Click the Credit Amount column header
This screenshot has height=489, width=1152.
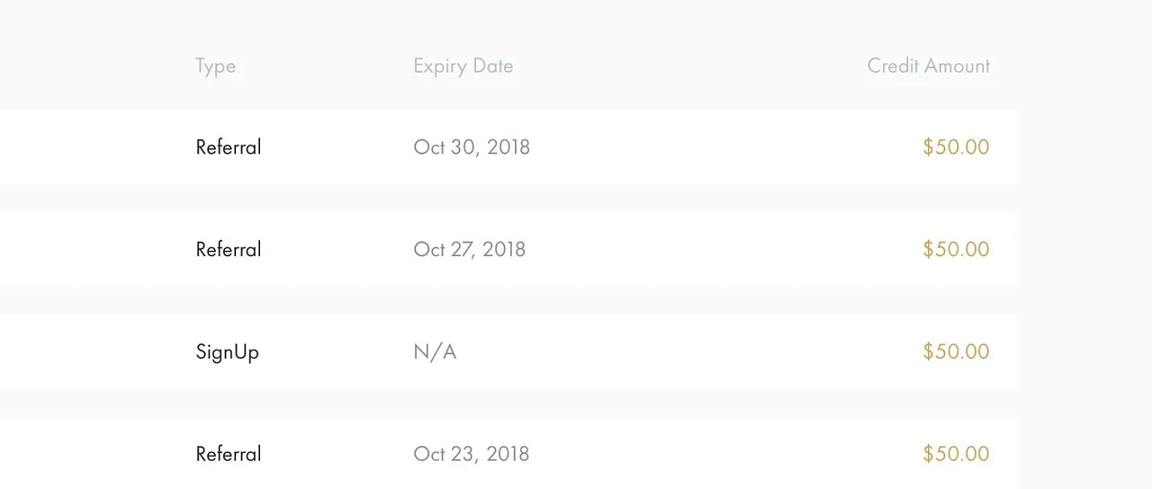click(x=928, y=66)
